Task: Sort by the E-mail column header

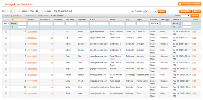Action: [93, 20]
